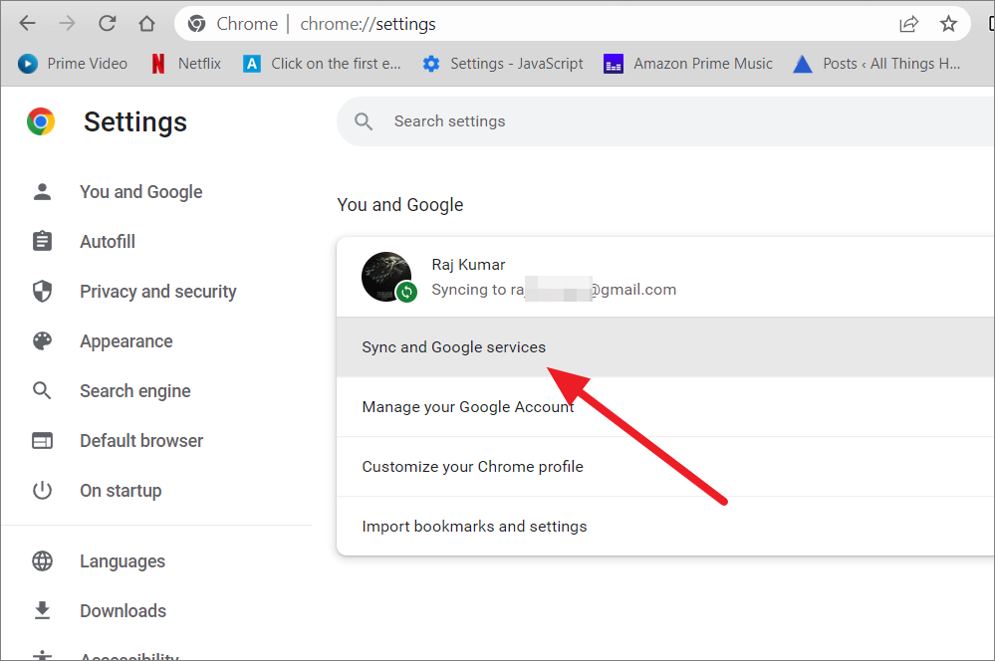Open Import bookmarks and settings
The width and height of the screenshot is (995, 661).
[665, 526]
